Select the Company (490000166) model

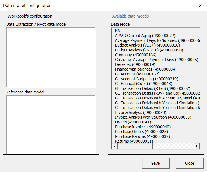pos(135,55)
